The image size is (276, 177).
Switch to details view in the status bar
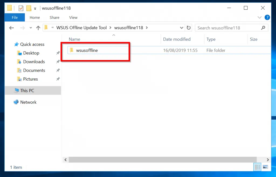pos(257,167)
